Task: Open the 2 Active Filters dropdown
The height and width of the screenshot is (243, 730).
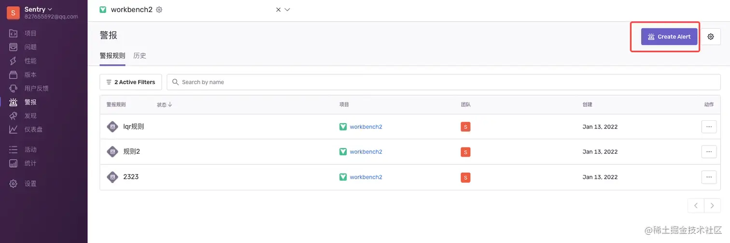Action: 131,82
